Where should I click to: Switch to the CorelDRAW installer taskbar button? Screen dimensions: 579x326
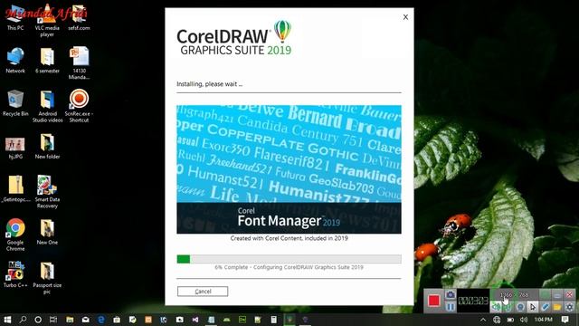(289, 320)
